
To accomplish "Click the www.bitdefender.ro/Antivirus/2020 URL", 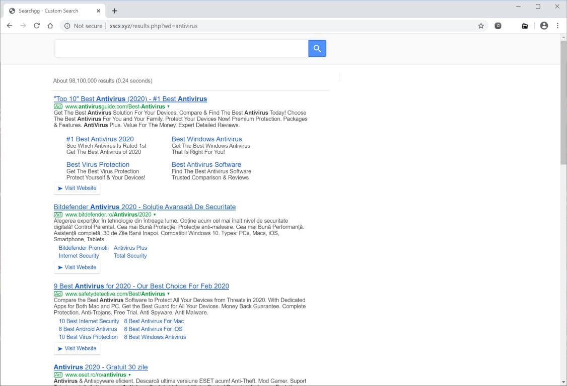I will [x=108, y=215].
